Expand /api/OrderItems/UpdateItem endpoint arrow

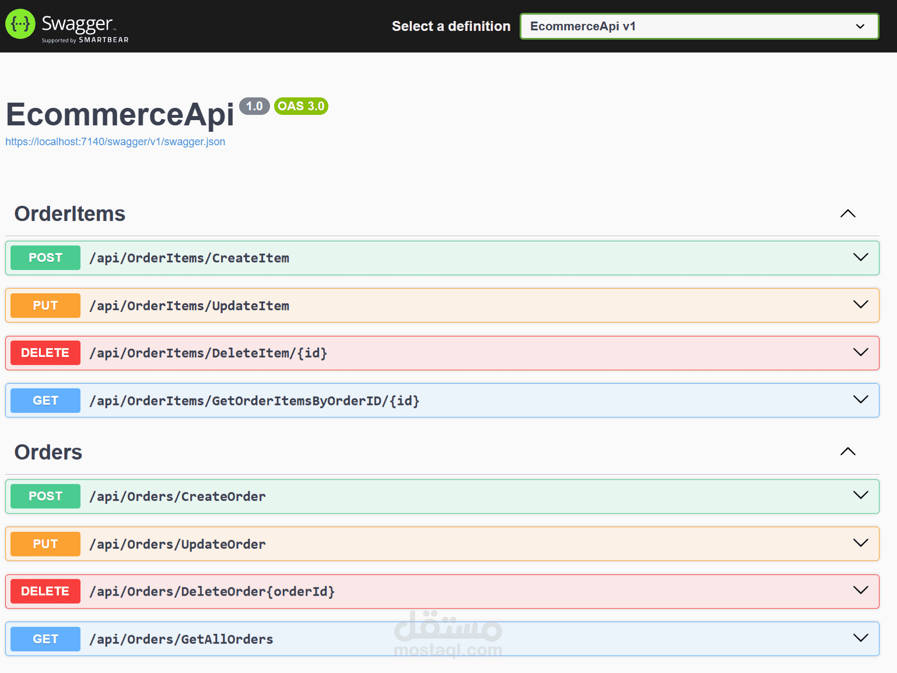pos(861,304)
